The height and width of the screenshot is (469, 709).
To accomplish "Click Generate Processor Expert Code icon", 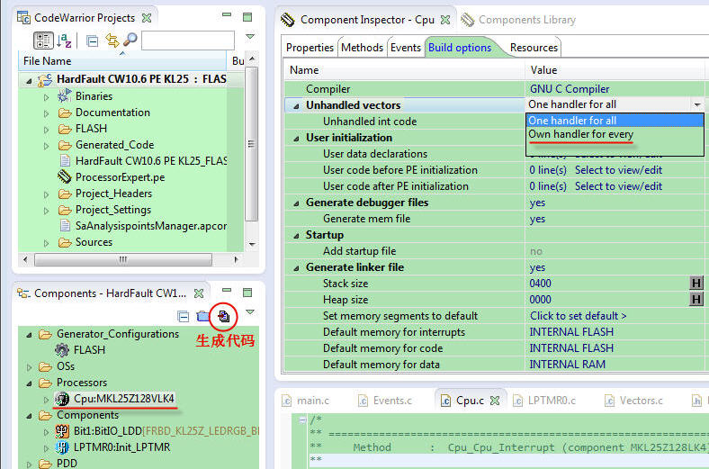I will (x=224, y=316).
